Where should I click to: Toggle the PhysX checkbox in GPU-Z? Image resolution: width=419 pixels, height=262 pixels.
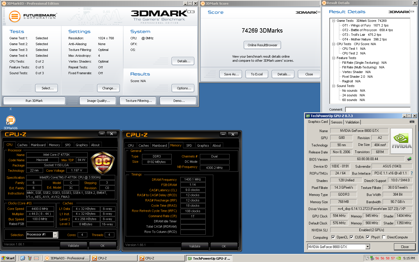click(x=368, y=237)
